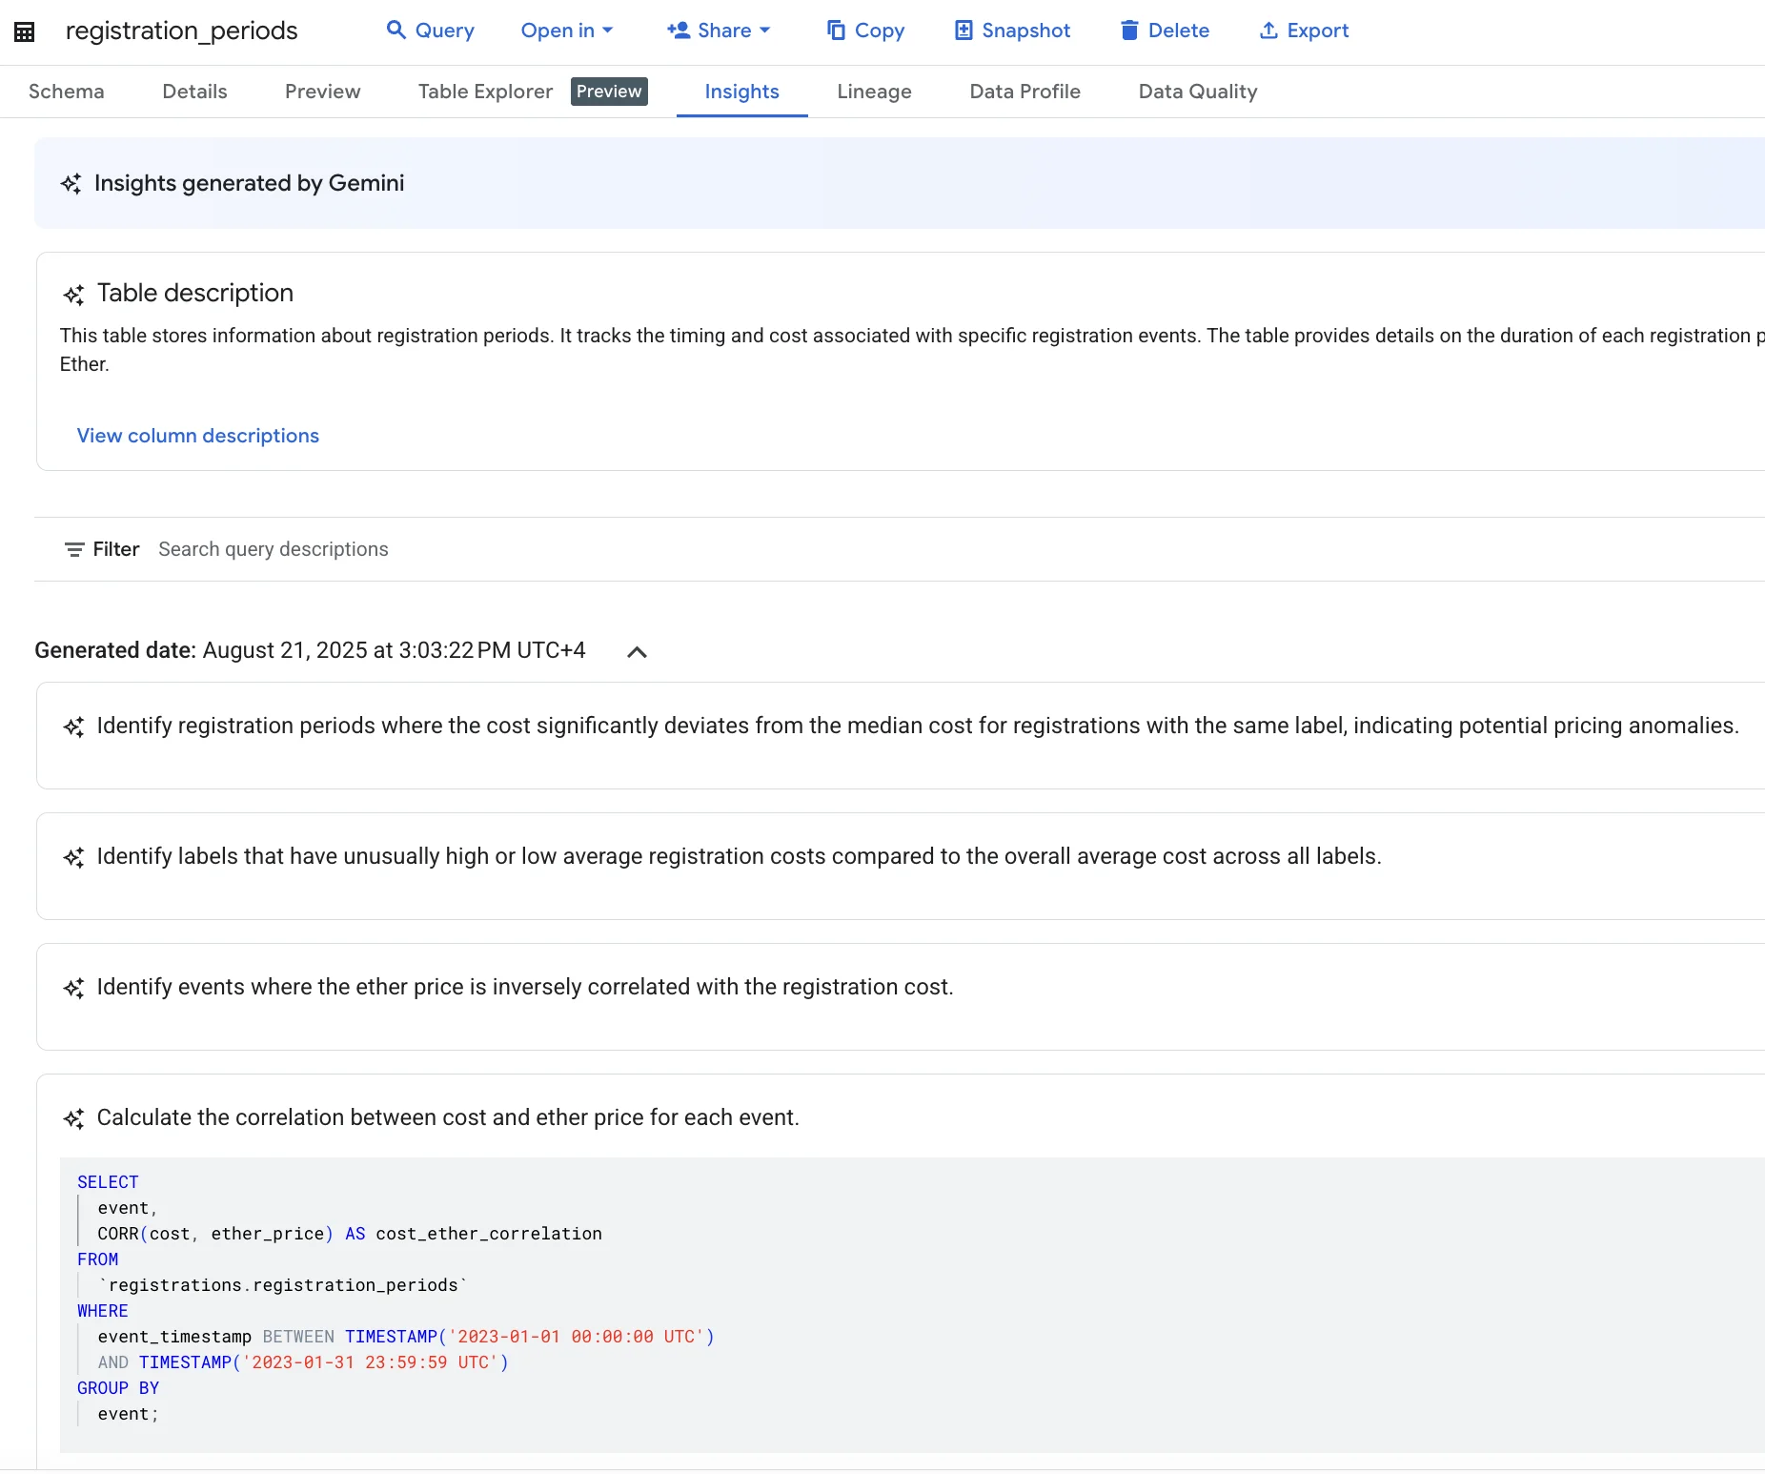Click the table grid icon beside registration_periods

pyautogui.click(x=25, y=30)
